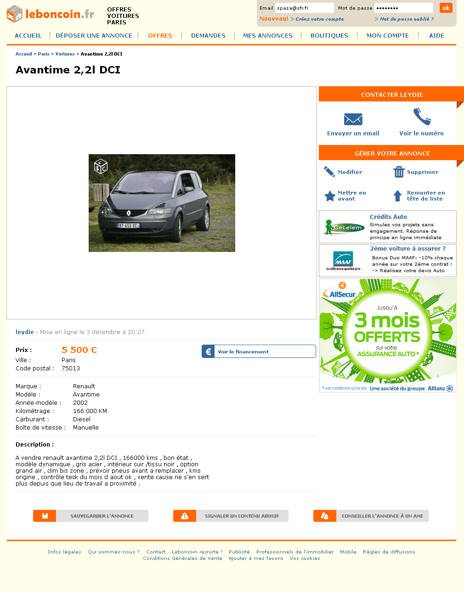This screenshot has height=592, width=464.
Task: Click the pencil Modifier icon
Action: tap(329, 172)
